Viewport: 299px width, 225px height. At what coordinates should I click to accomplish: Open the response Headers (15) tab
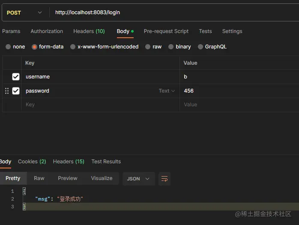(69, 162)
